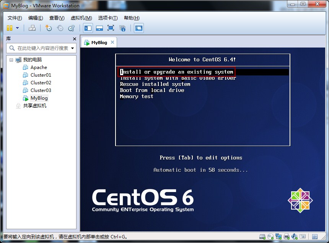Open the library search filter dropdown arrow
This screenshot has width=329, height=243.
[73, 48]
